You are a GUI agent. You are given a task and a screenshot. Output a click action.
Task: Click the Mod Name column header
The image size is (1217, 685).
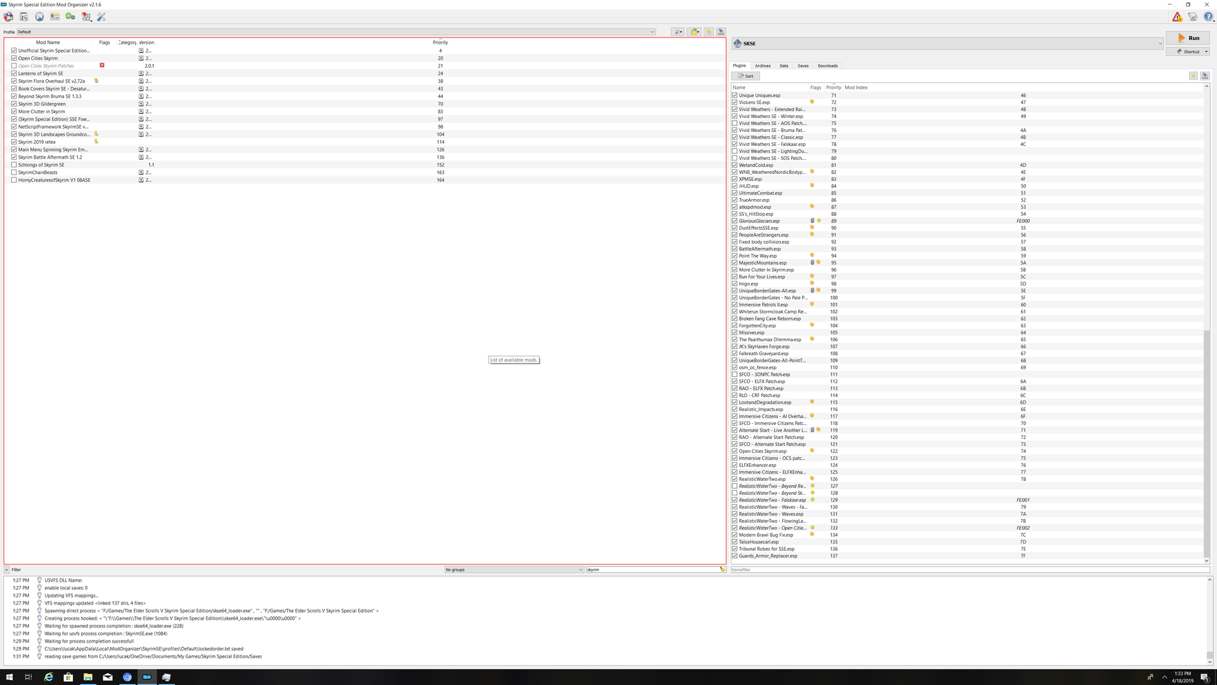[48, 42]
